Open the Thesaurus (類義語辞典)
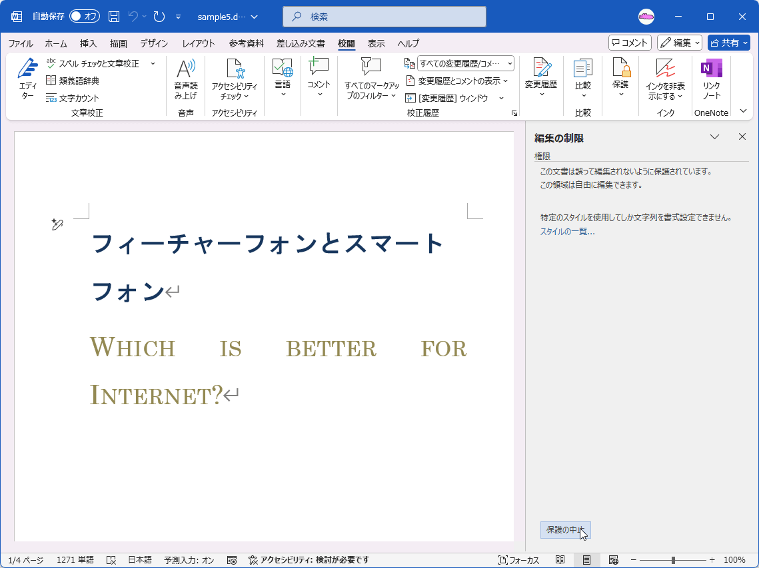Image resolution: width=759 pixels, height=568 pixels. coord(73,81)
